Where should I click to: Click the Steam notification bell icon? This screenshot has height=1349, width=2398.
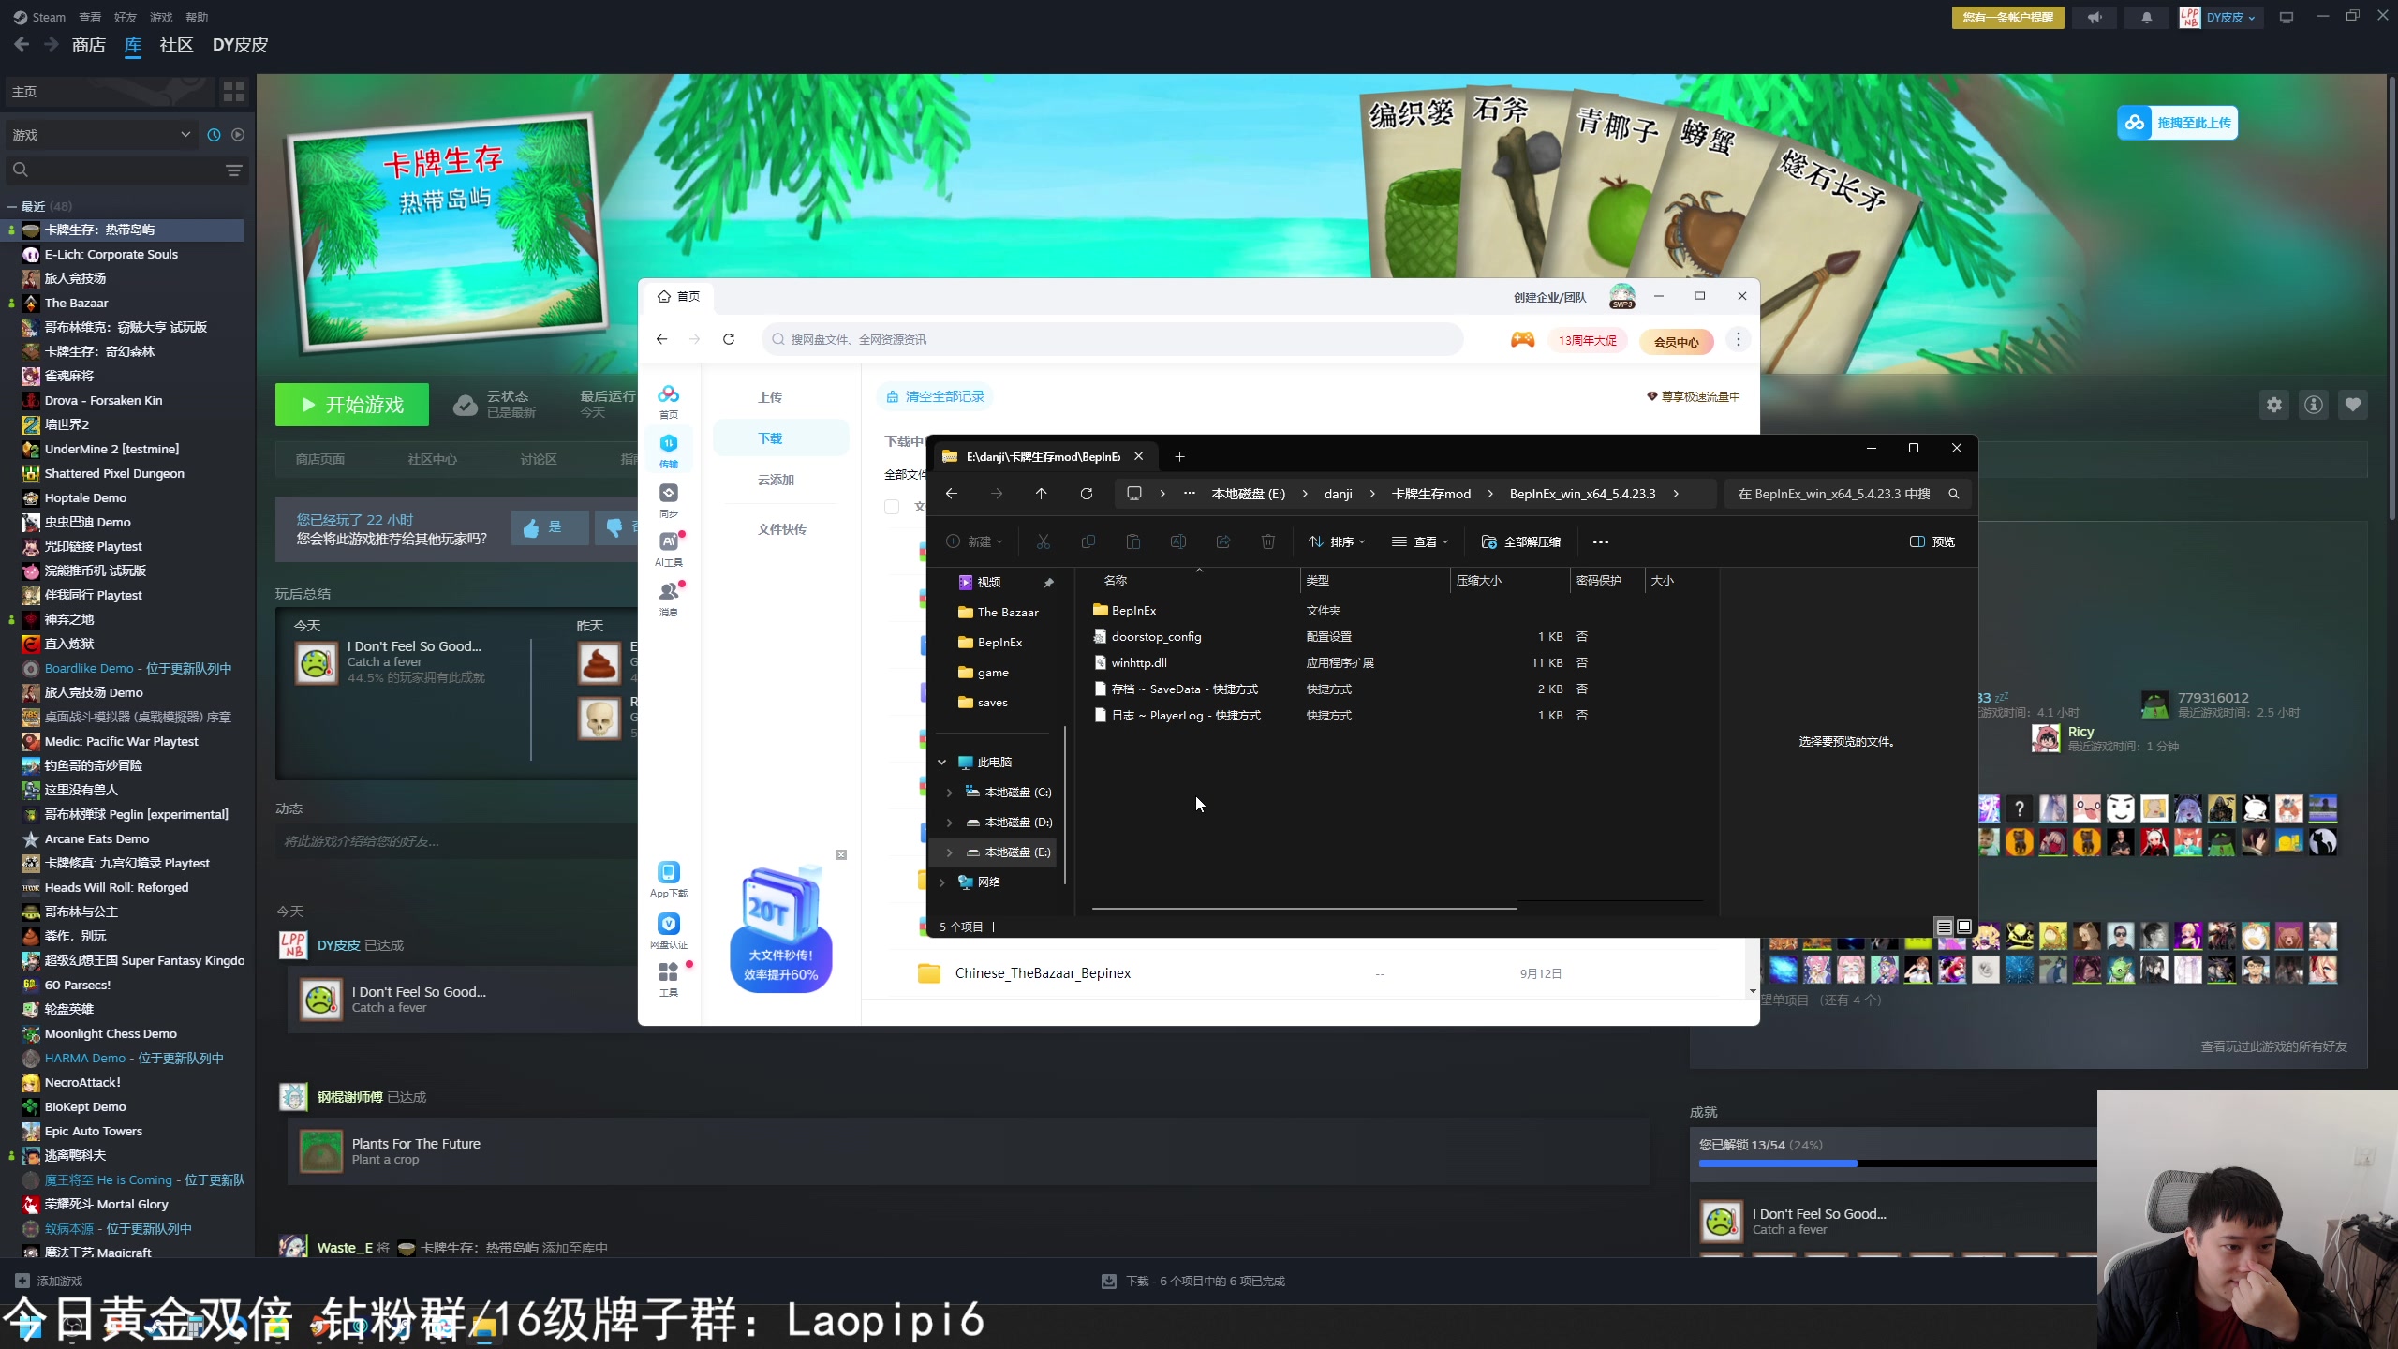tap(2146, 17)
